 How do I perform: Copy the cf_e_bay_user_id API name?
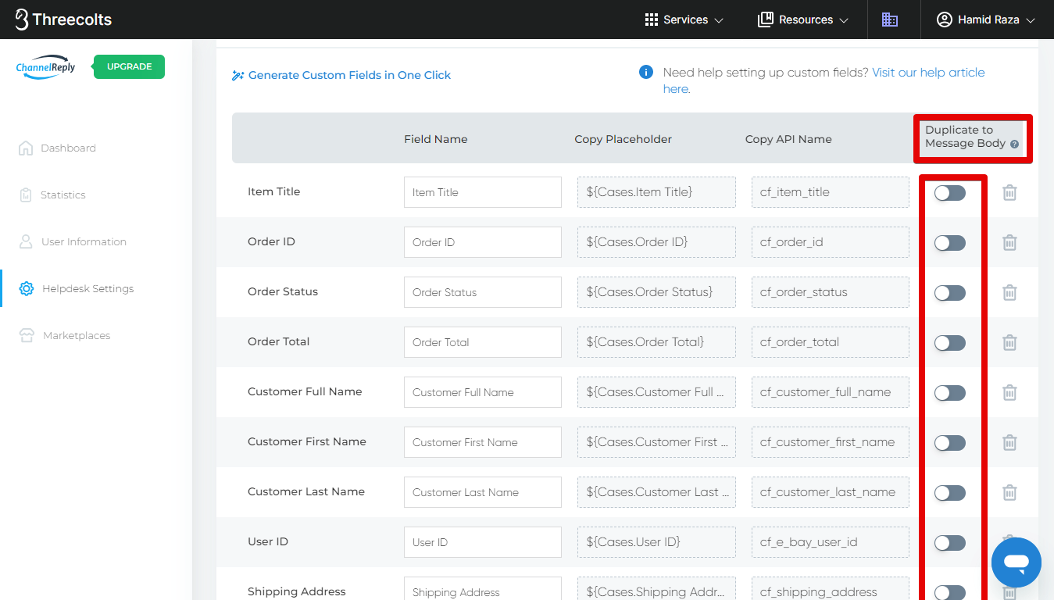tap(830, 542)
